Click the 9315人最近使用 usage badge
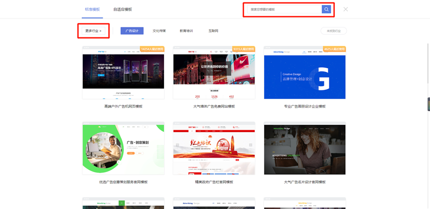This screenshot has height=209, width=430. [244, 49]
